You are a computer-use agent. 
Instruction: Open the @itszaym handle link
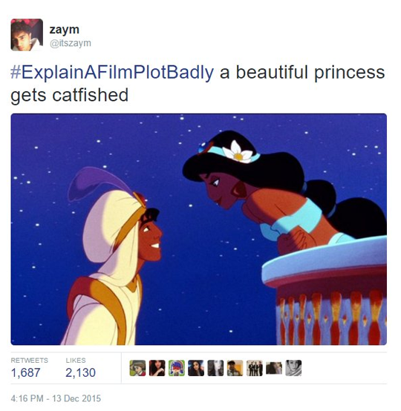71,43
